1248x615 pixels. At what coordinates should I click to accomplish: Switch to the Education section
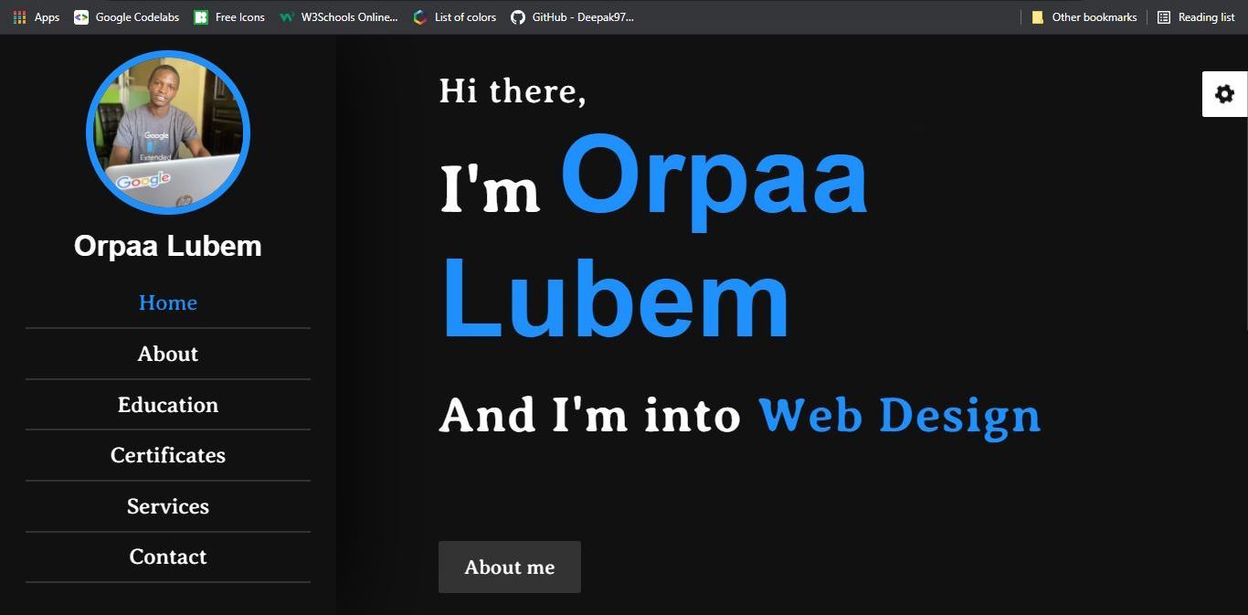coord(168,405)
